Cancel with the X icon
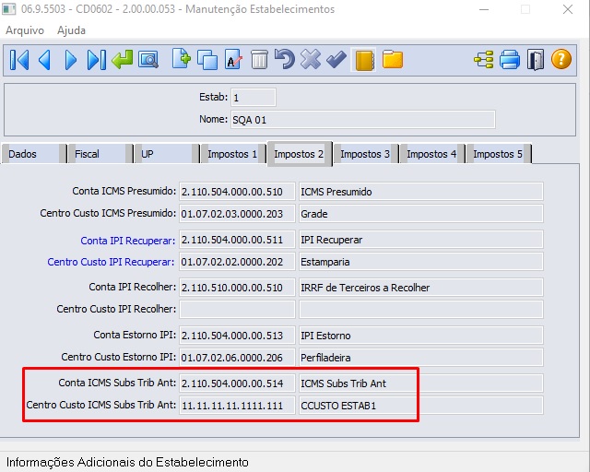590x472 pixels. (311, 60)
